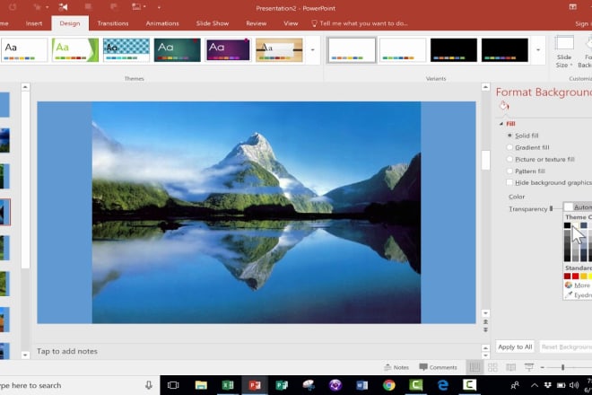
Task: Apply the green Facet theme thumbnail
Action: point(75,50)
